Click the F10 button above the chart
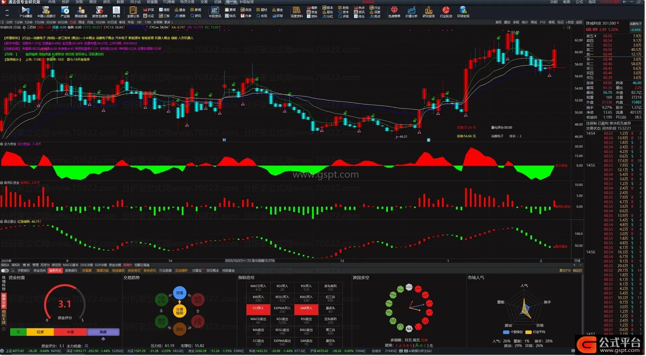This screenshot has height=356, width=646. pos(543,22)
